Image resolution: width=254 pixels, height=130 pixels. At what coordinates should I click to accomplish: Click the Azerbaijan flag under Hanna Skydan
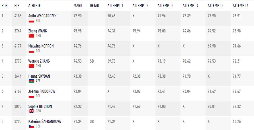coord(31,81)
